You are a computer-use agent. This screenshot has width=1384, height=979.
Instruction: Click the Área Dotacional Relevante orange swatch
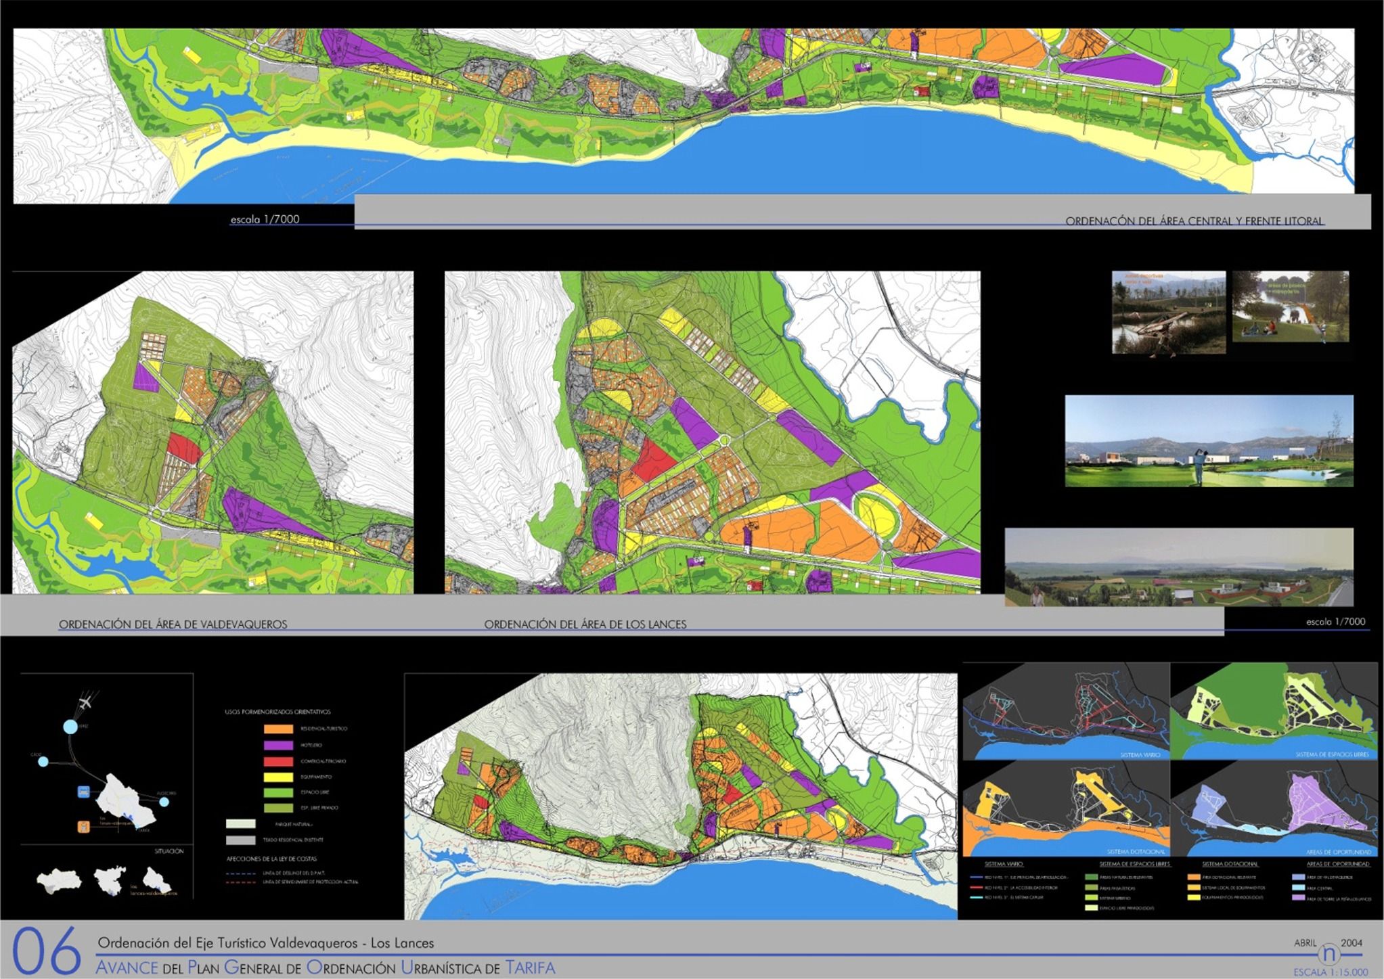pyautogui.click(x=1194, y=877)
